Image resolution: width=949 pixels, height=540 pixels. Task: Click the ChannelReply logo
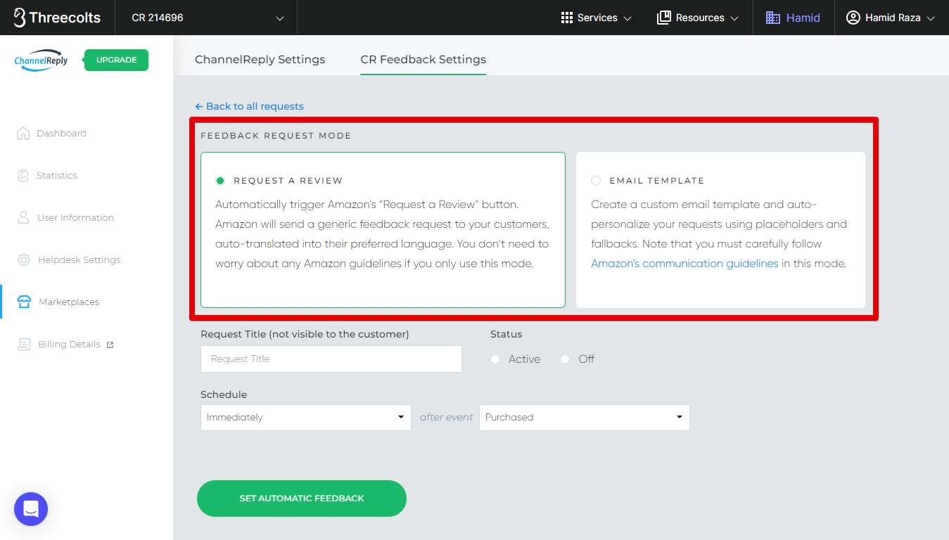(42, 60)
